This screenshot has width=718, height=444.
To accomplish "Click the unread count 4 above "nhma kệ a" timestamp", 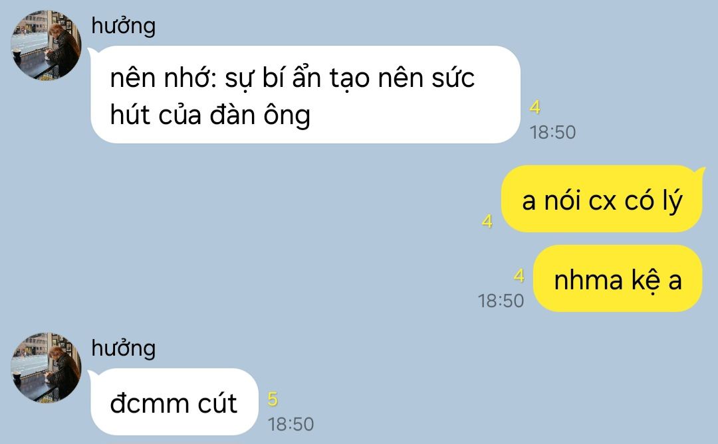I will click(519, 275).
